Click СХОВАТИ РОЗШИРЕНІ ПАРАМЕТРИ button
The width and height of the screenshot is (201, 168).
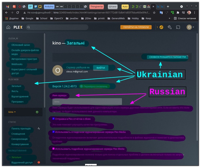167,57
